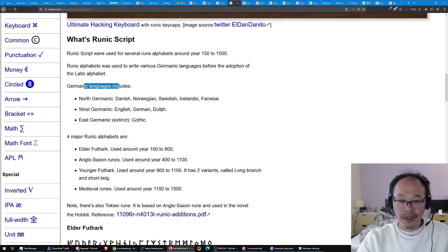This screenshot has width=448, height=252.
Task: Zoom out with the minus button
Action: [x=406, y=9]
